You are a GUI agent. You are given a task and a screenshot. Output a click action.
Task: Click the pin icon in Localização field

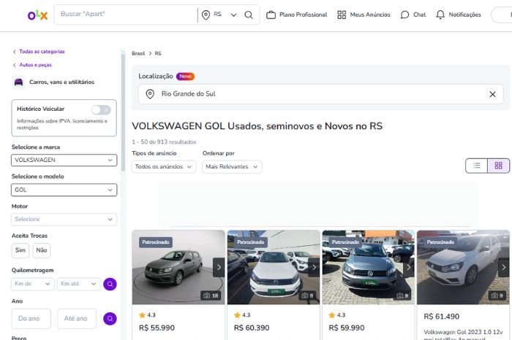click(x=150, y=94)
